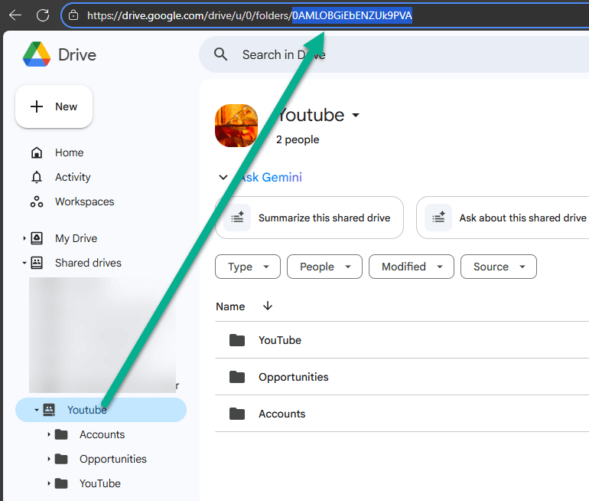
Task: Go to Home in the sidebar
Action: click(x=69, y=152)
